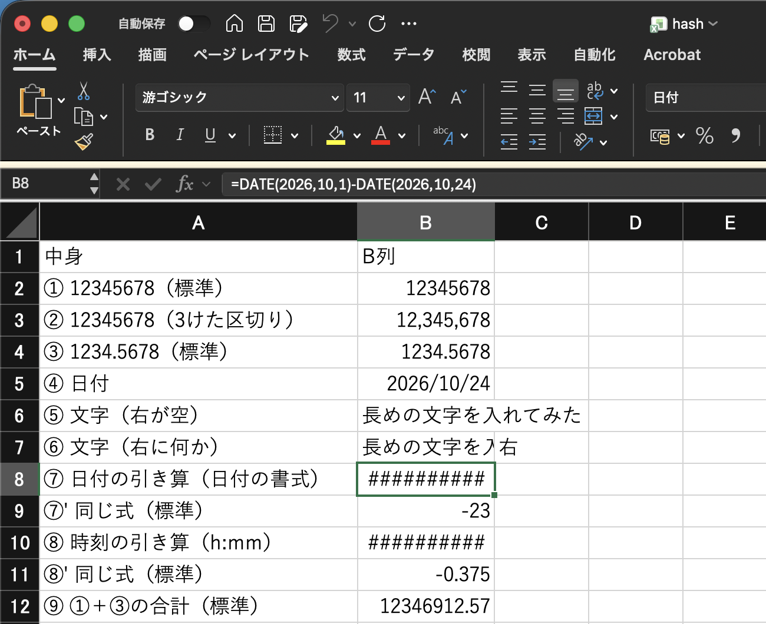This screenshot has width=766, height=624.
Task: Toggle center horizontal alignment
Action: pyautogui.click(x=537, y=116)
